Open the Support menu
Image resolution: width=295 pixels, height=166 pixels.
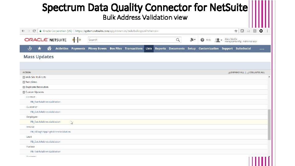coord(227,48)
